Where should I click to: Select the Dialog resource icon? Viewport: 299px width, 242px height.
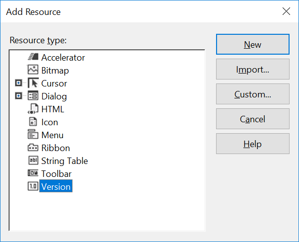tap(33, 95)
